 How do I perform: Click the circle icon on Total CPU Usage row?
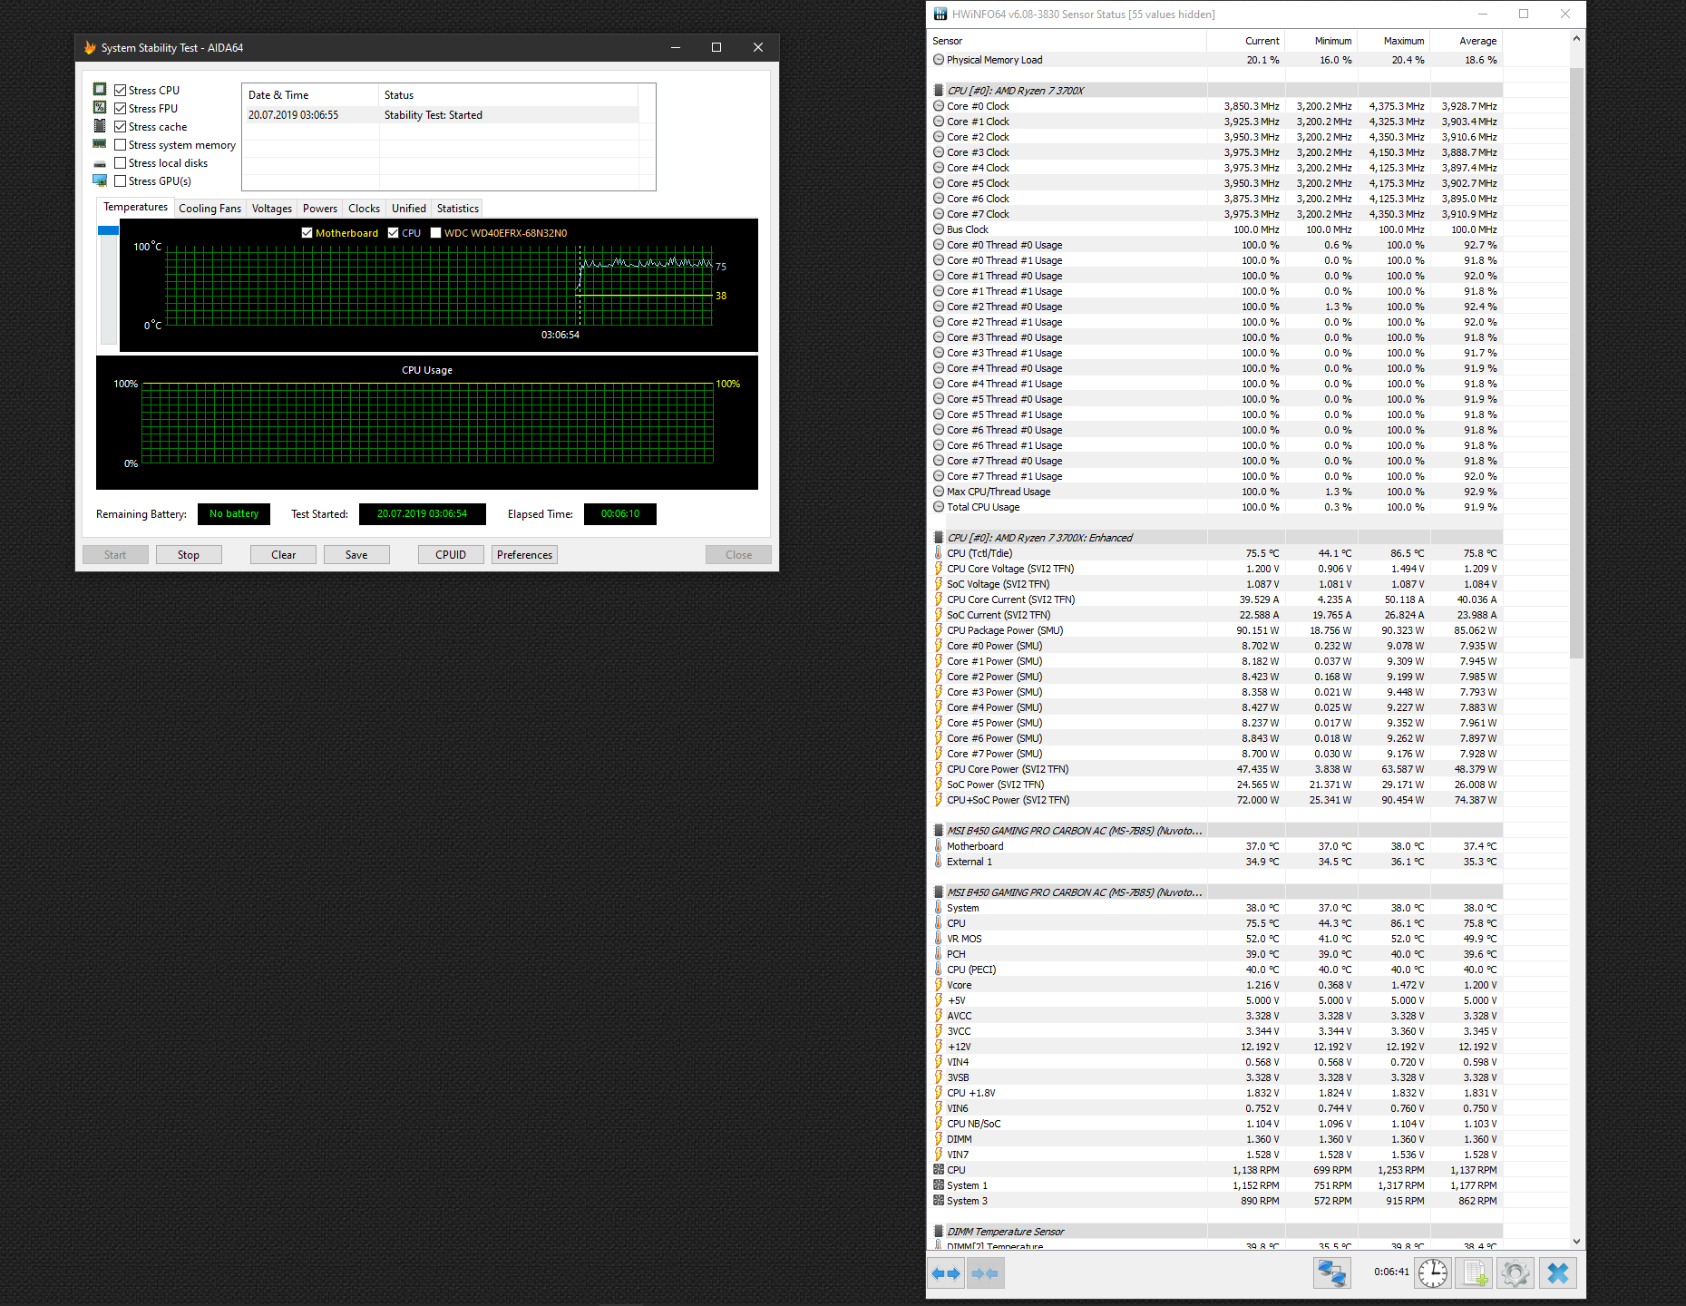click(939, 507)
